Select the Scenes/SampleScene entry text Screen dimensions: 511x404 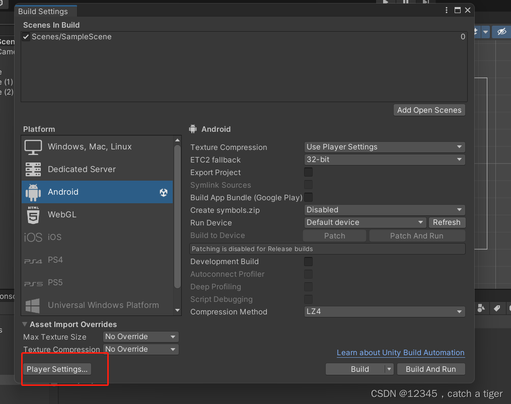(x=71, y=37)
